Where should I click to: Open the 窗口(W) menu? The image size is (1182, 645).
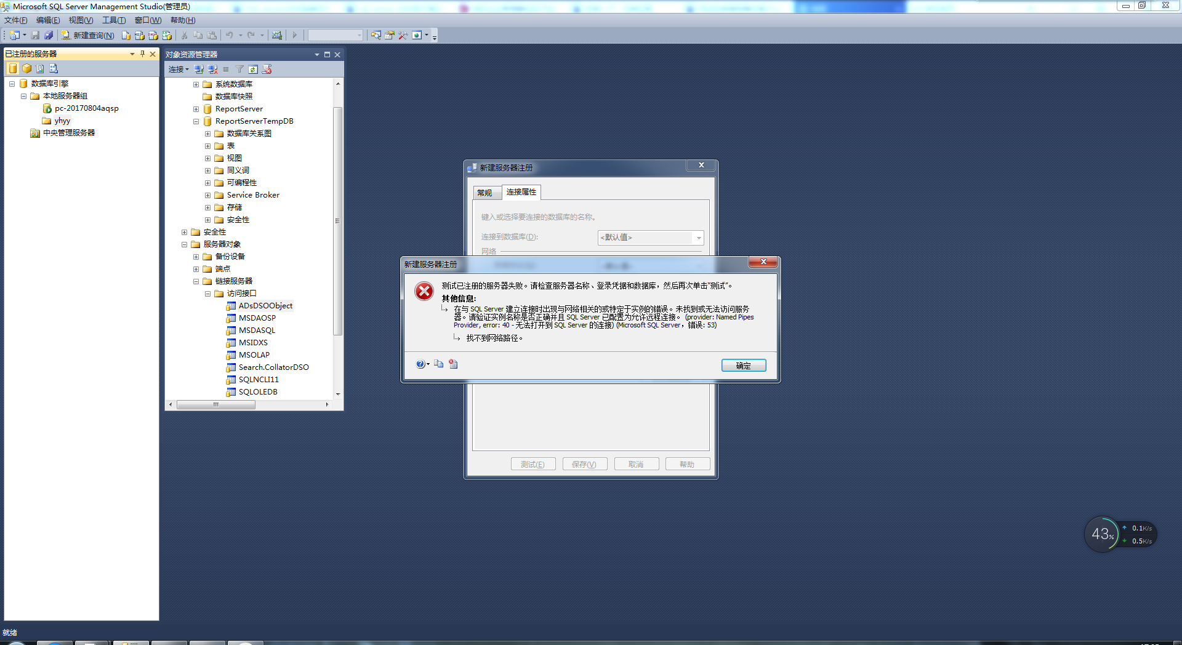pos(148,20)
